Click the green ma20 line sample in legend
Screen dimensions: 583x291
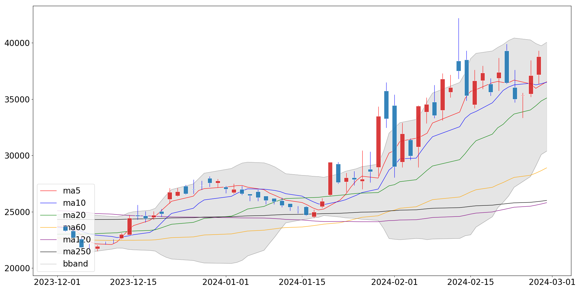[x=48, y=215]
